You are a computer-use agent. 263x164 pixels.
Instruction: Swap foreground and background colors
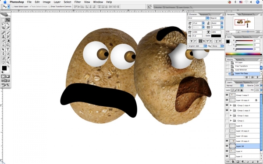click(x=8, y=66)
